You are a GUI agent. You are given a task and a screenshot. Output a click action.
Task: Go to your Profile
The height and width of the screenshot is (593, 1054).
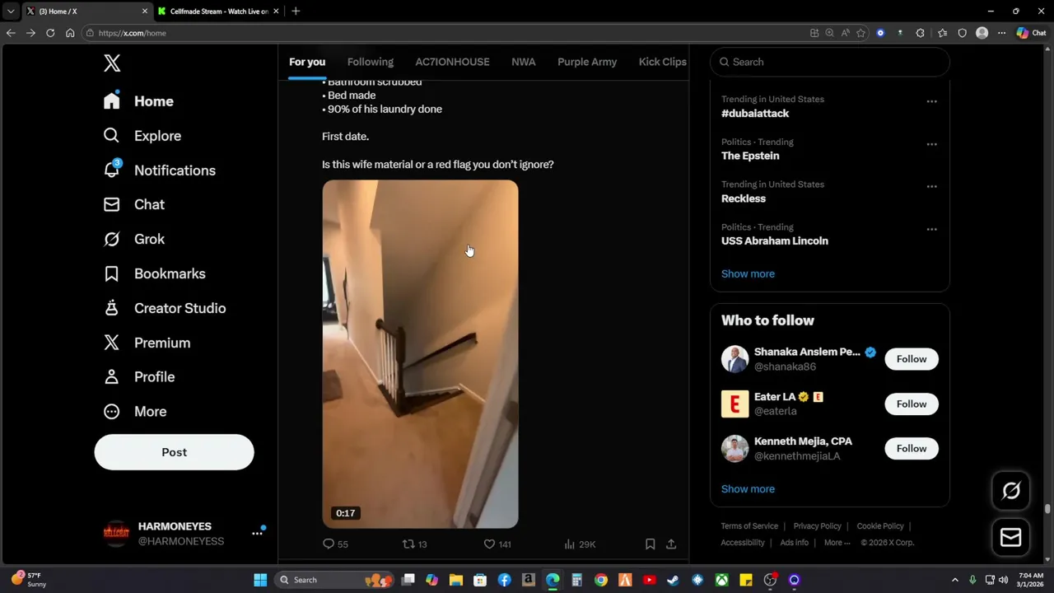(138, 376)
